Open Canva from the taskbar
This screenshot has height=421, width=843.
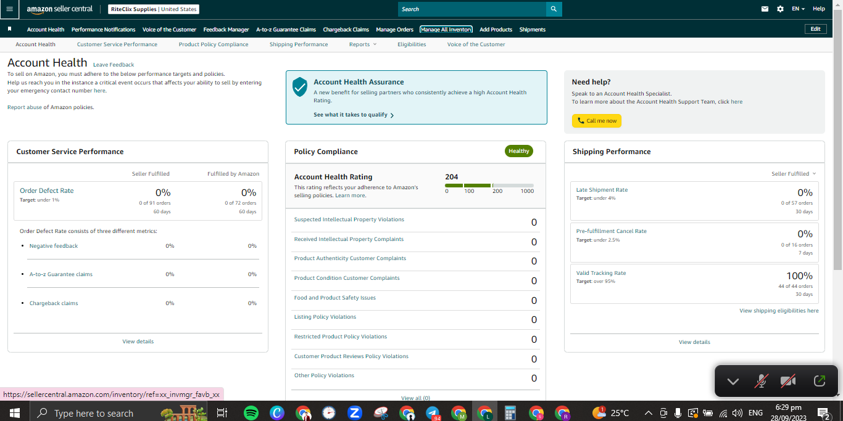277,413
